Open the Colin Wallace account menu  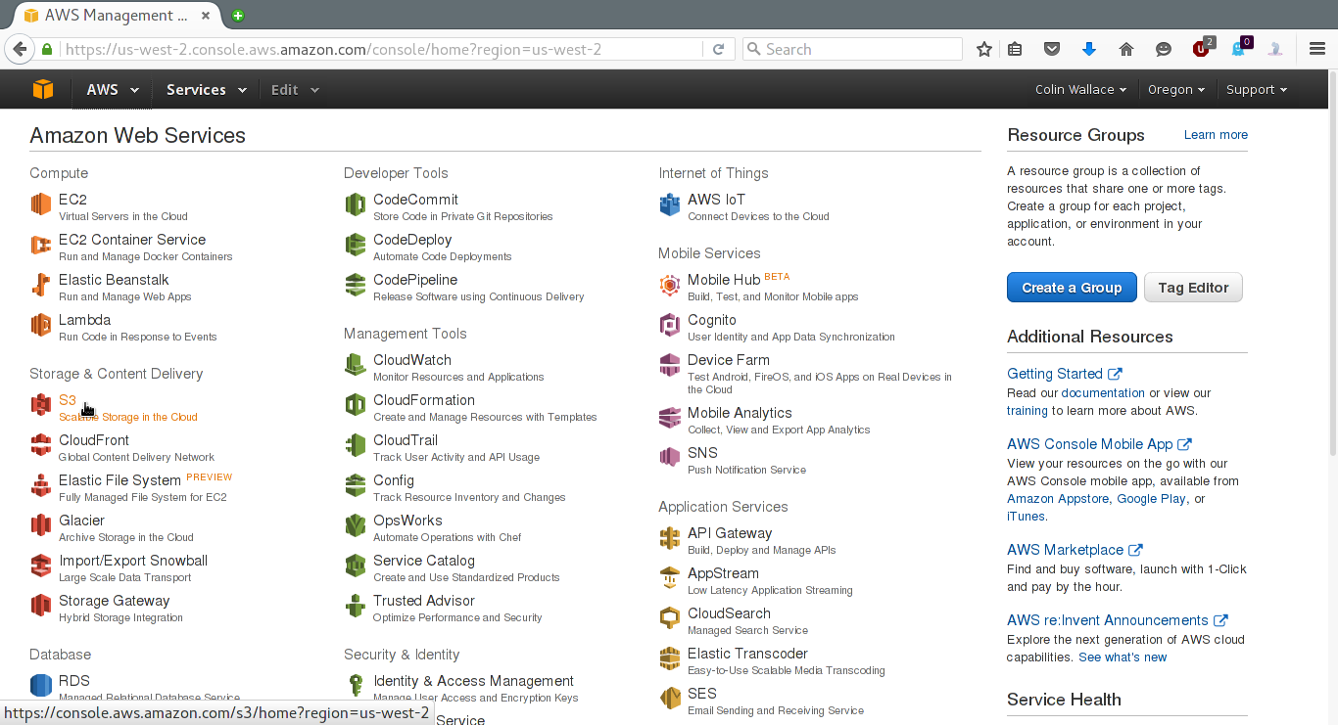(1080, 90)
